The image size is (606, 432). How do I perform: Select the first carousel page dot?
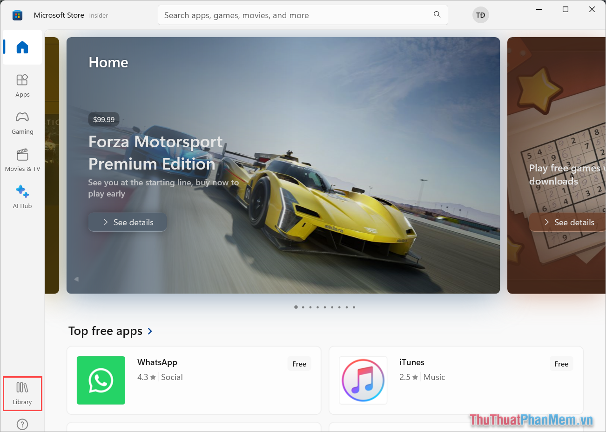tap(296, 307)
